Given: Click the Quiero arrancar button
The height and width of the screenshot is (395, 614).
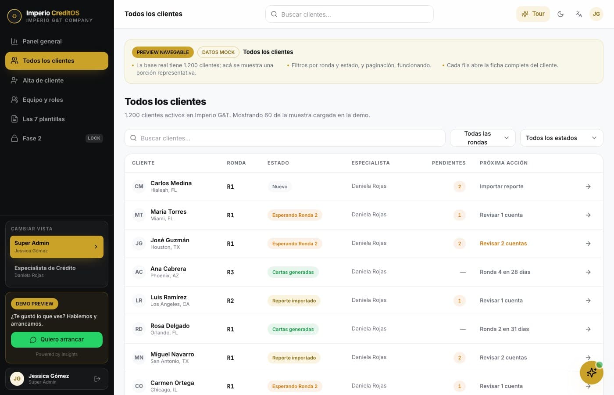Looking at the screenshot, I should (x=57, y=340).
